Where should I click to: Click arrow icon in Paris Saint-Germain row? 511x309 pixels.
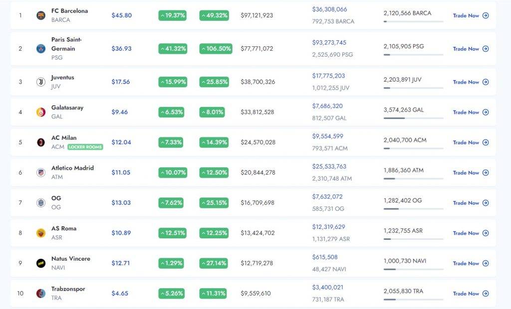[x=486, y=49]
